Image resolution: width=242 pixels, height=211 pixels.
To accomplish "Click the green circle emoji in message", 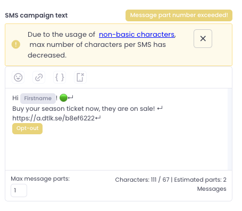I will coord(63,98).
